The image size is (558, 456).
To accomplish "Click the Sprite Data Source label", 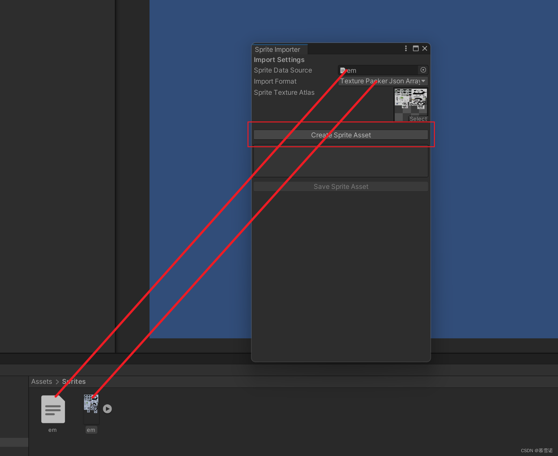I will [x=283, y=70].
